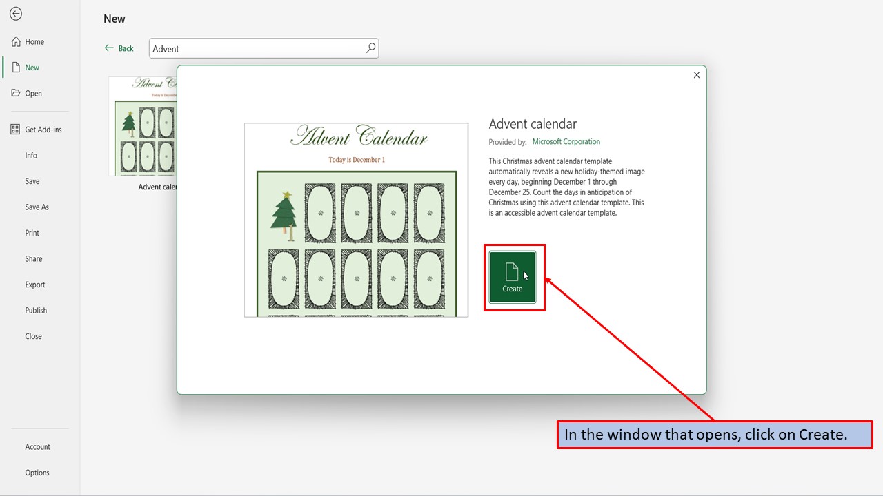Open the file Open icon in sidebar

17,93
